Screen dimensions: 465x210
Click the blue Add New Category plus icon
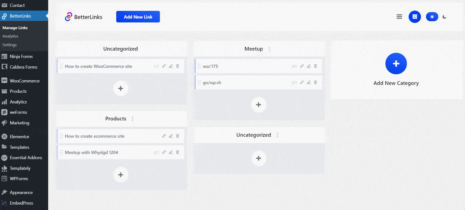tap(396, 64)
